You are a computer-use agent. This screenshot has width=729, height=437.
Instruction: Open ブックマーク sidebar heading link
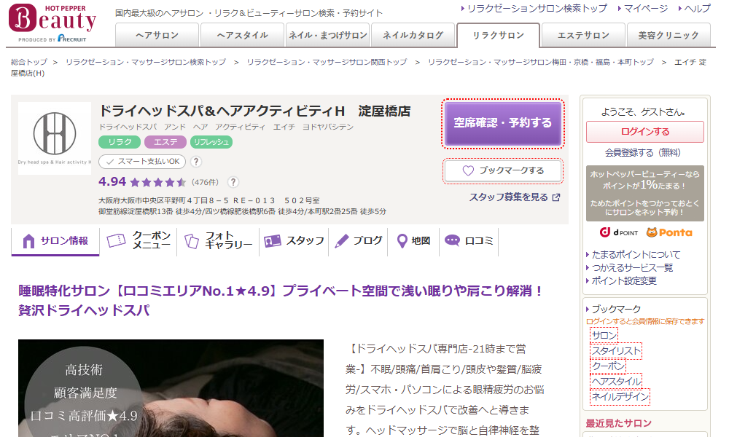[616, 309]
